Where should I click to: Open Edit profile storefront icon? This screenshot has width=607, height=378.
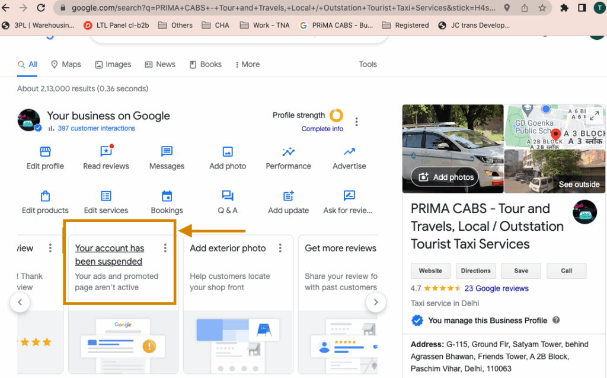point(45,152)
